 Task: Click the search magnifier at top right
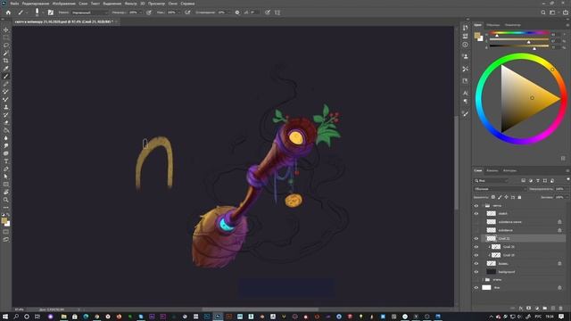[543, 12]
